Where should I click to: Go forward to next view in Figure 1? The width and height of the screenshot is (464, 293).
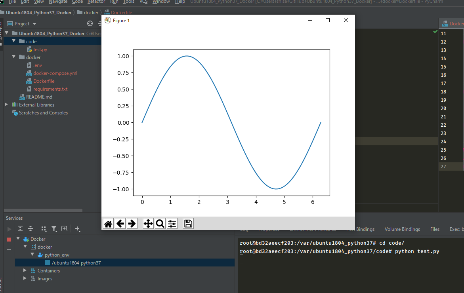point(132,224)
